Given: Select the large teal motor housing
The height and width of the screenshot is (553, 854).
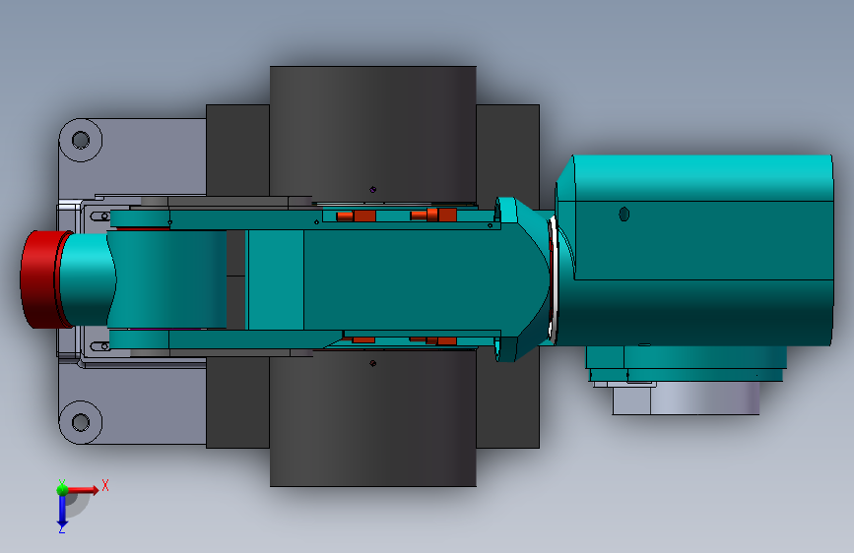Looking at the screenshot, I should coord(695,250).
